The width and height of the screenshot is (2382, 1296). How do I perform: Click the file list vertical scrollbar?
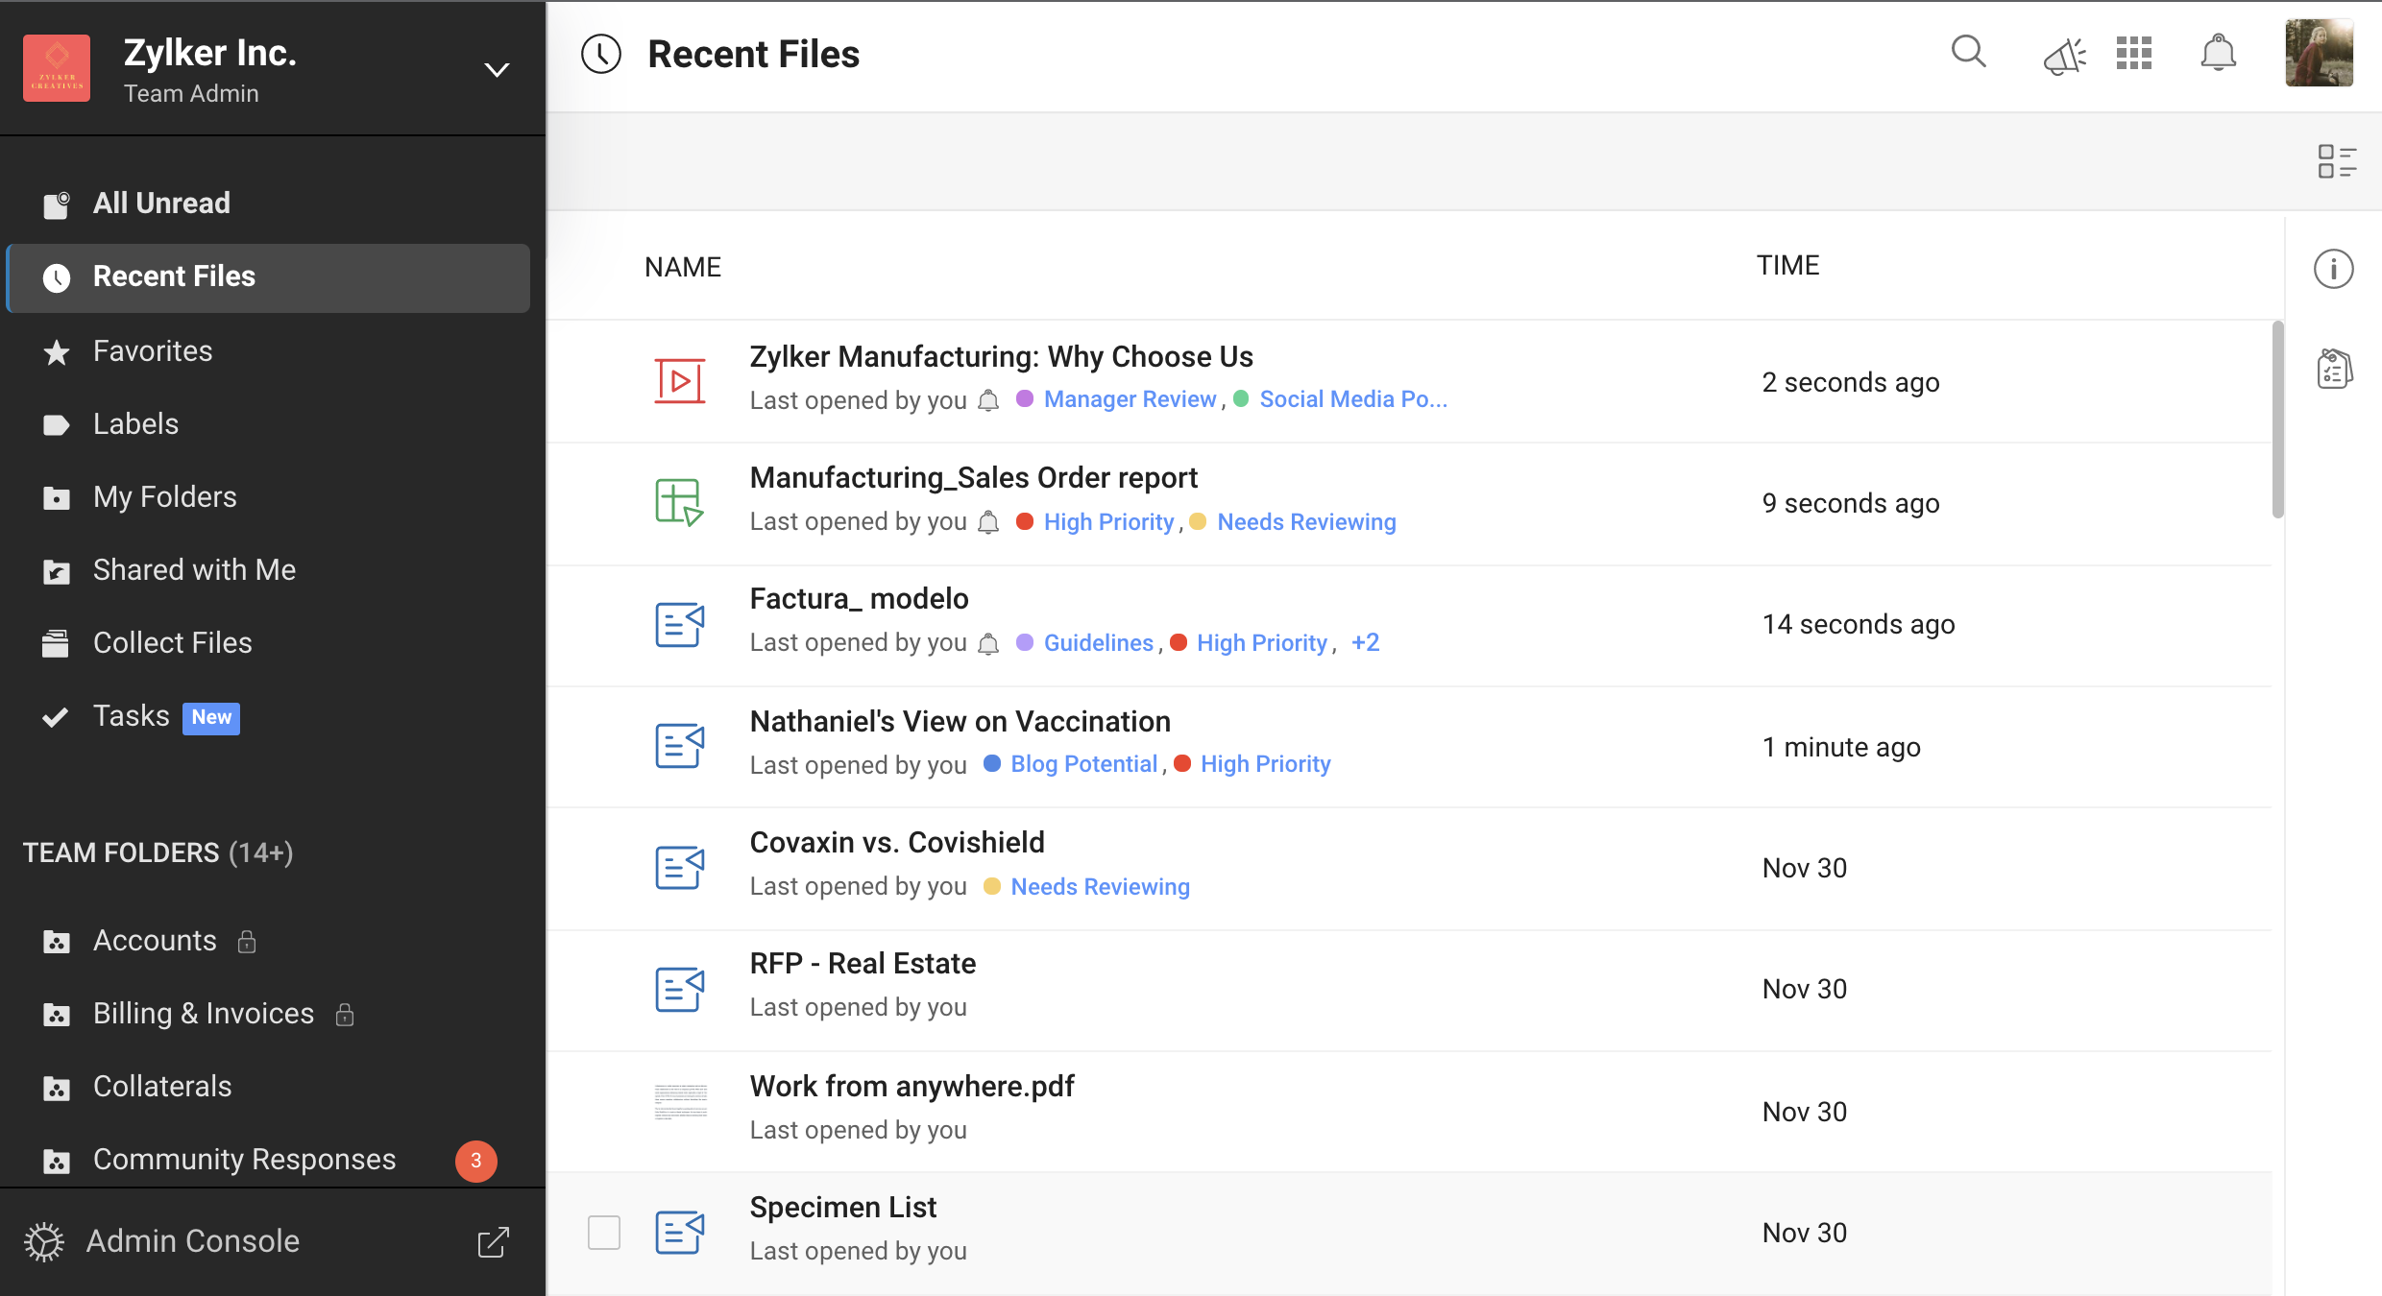[2277, 420]
